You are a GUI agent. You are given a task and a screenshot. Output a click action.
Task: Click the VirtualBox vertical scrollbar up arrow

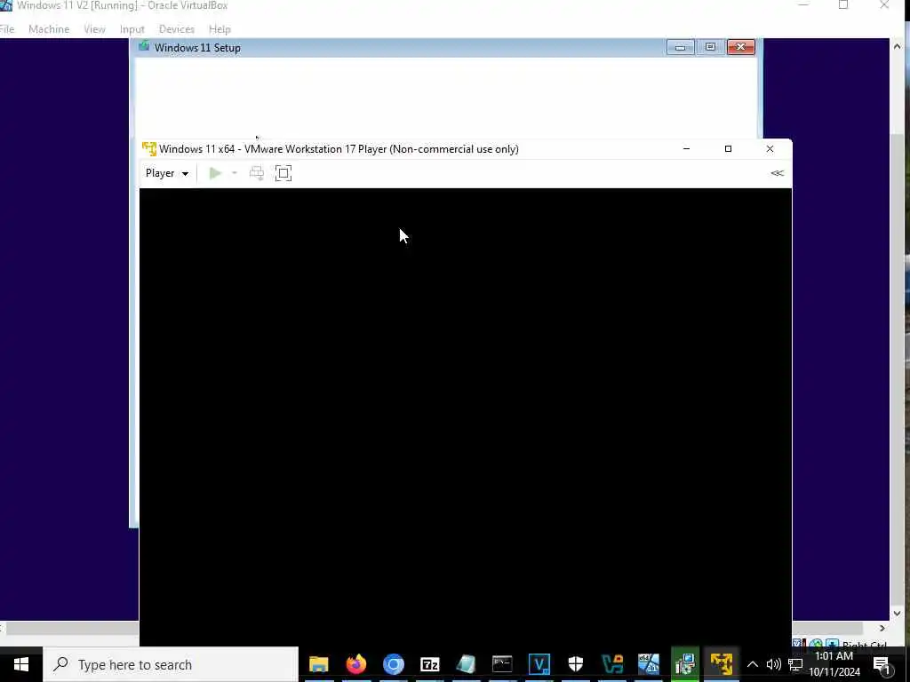pos(898,46)
